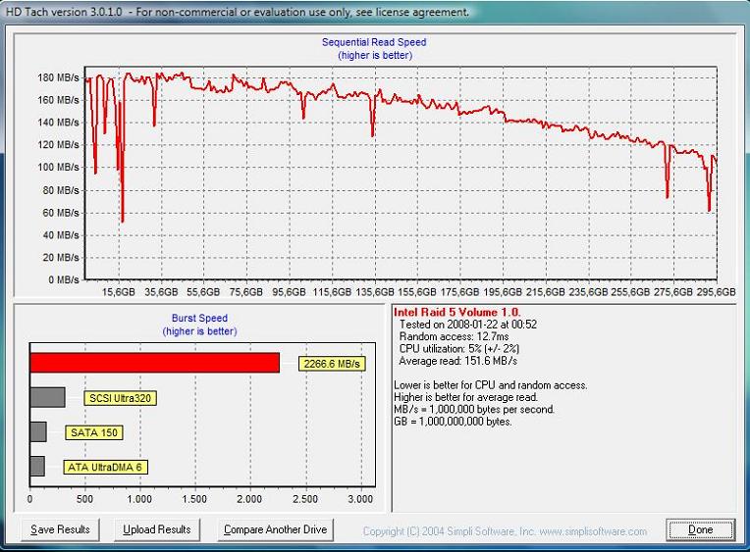
Task: Select the SCSI Ultra320 label
Action: 120,398
